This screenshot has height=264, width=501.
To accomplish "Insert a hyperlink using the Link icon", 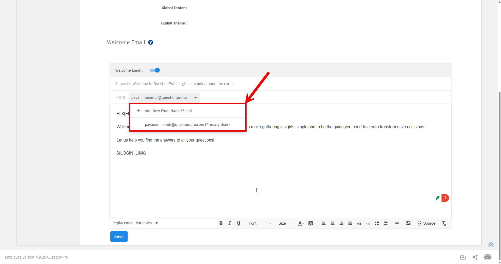I will 397,223.
